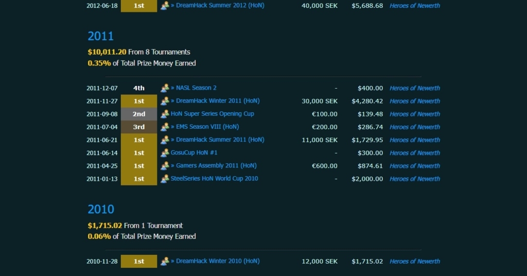Click the 40,000 SEK prize amount
527x276 pixels.
[x=319, y=6]
